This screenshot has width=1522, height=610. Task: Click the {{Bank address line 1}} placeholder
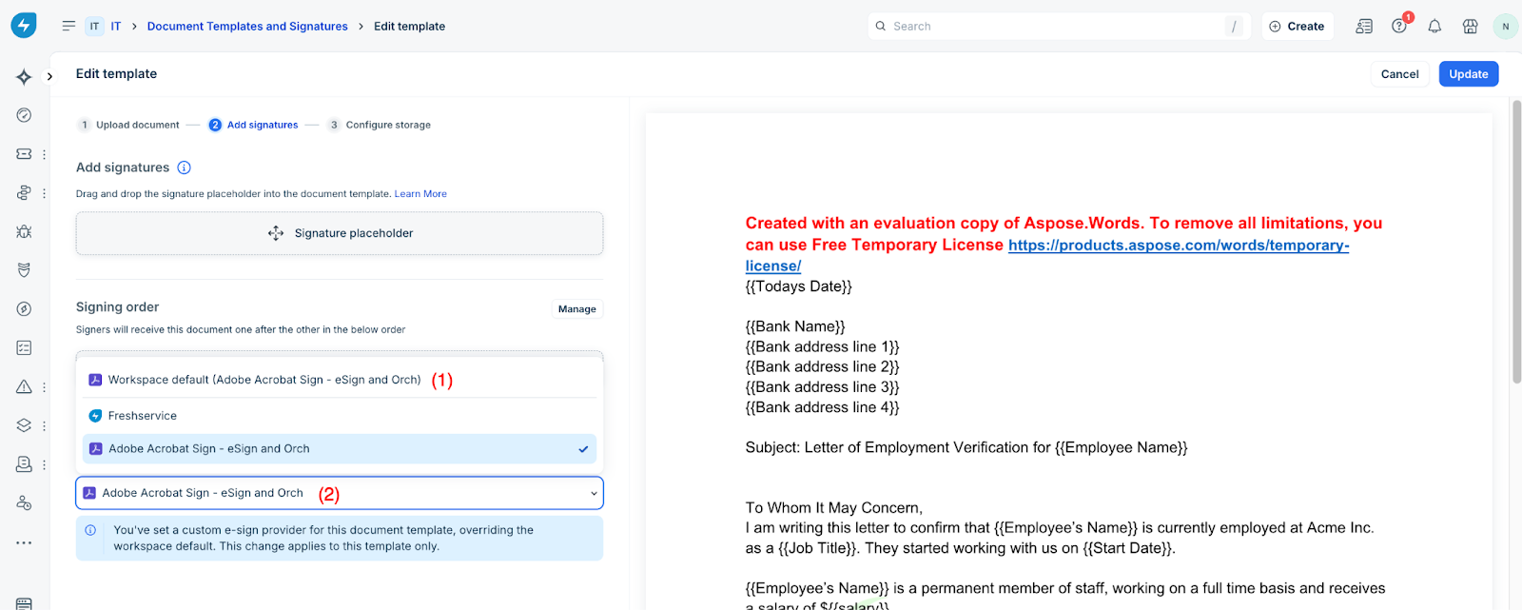point(822,346)
